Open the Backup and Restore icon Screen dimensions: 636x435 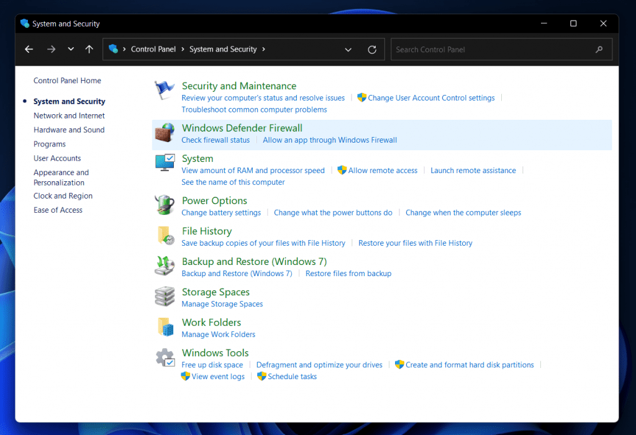point(165,266)
